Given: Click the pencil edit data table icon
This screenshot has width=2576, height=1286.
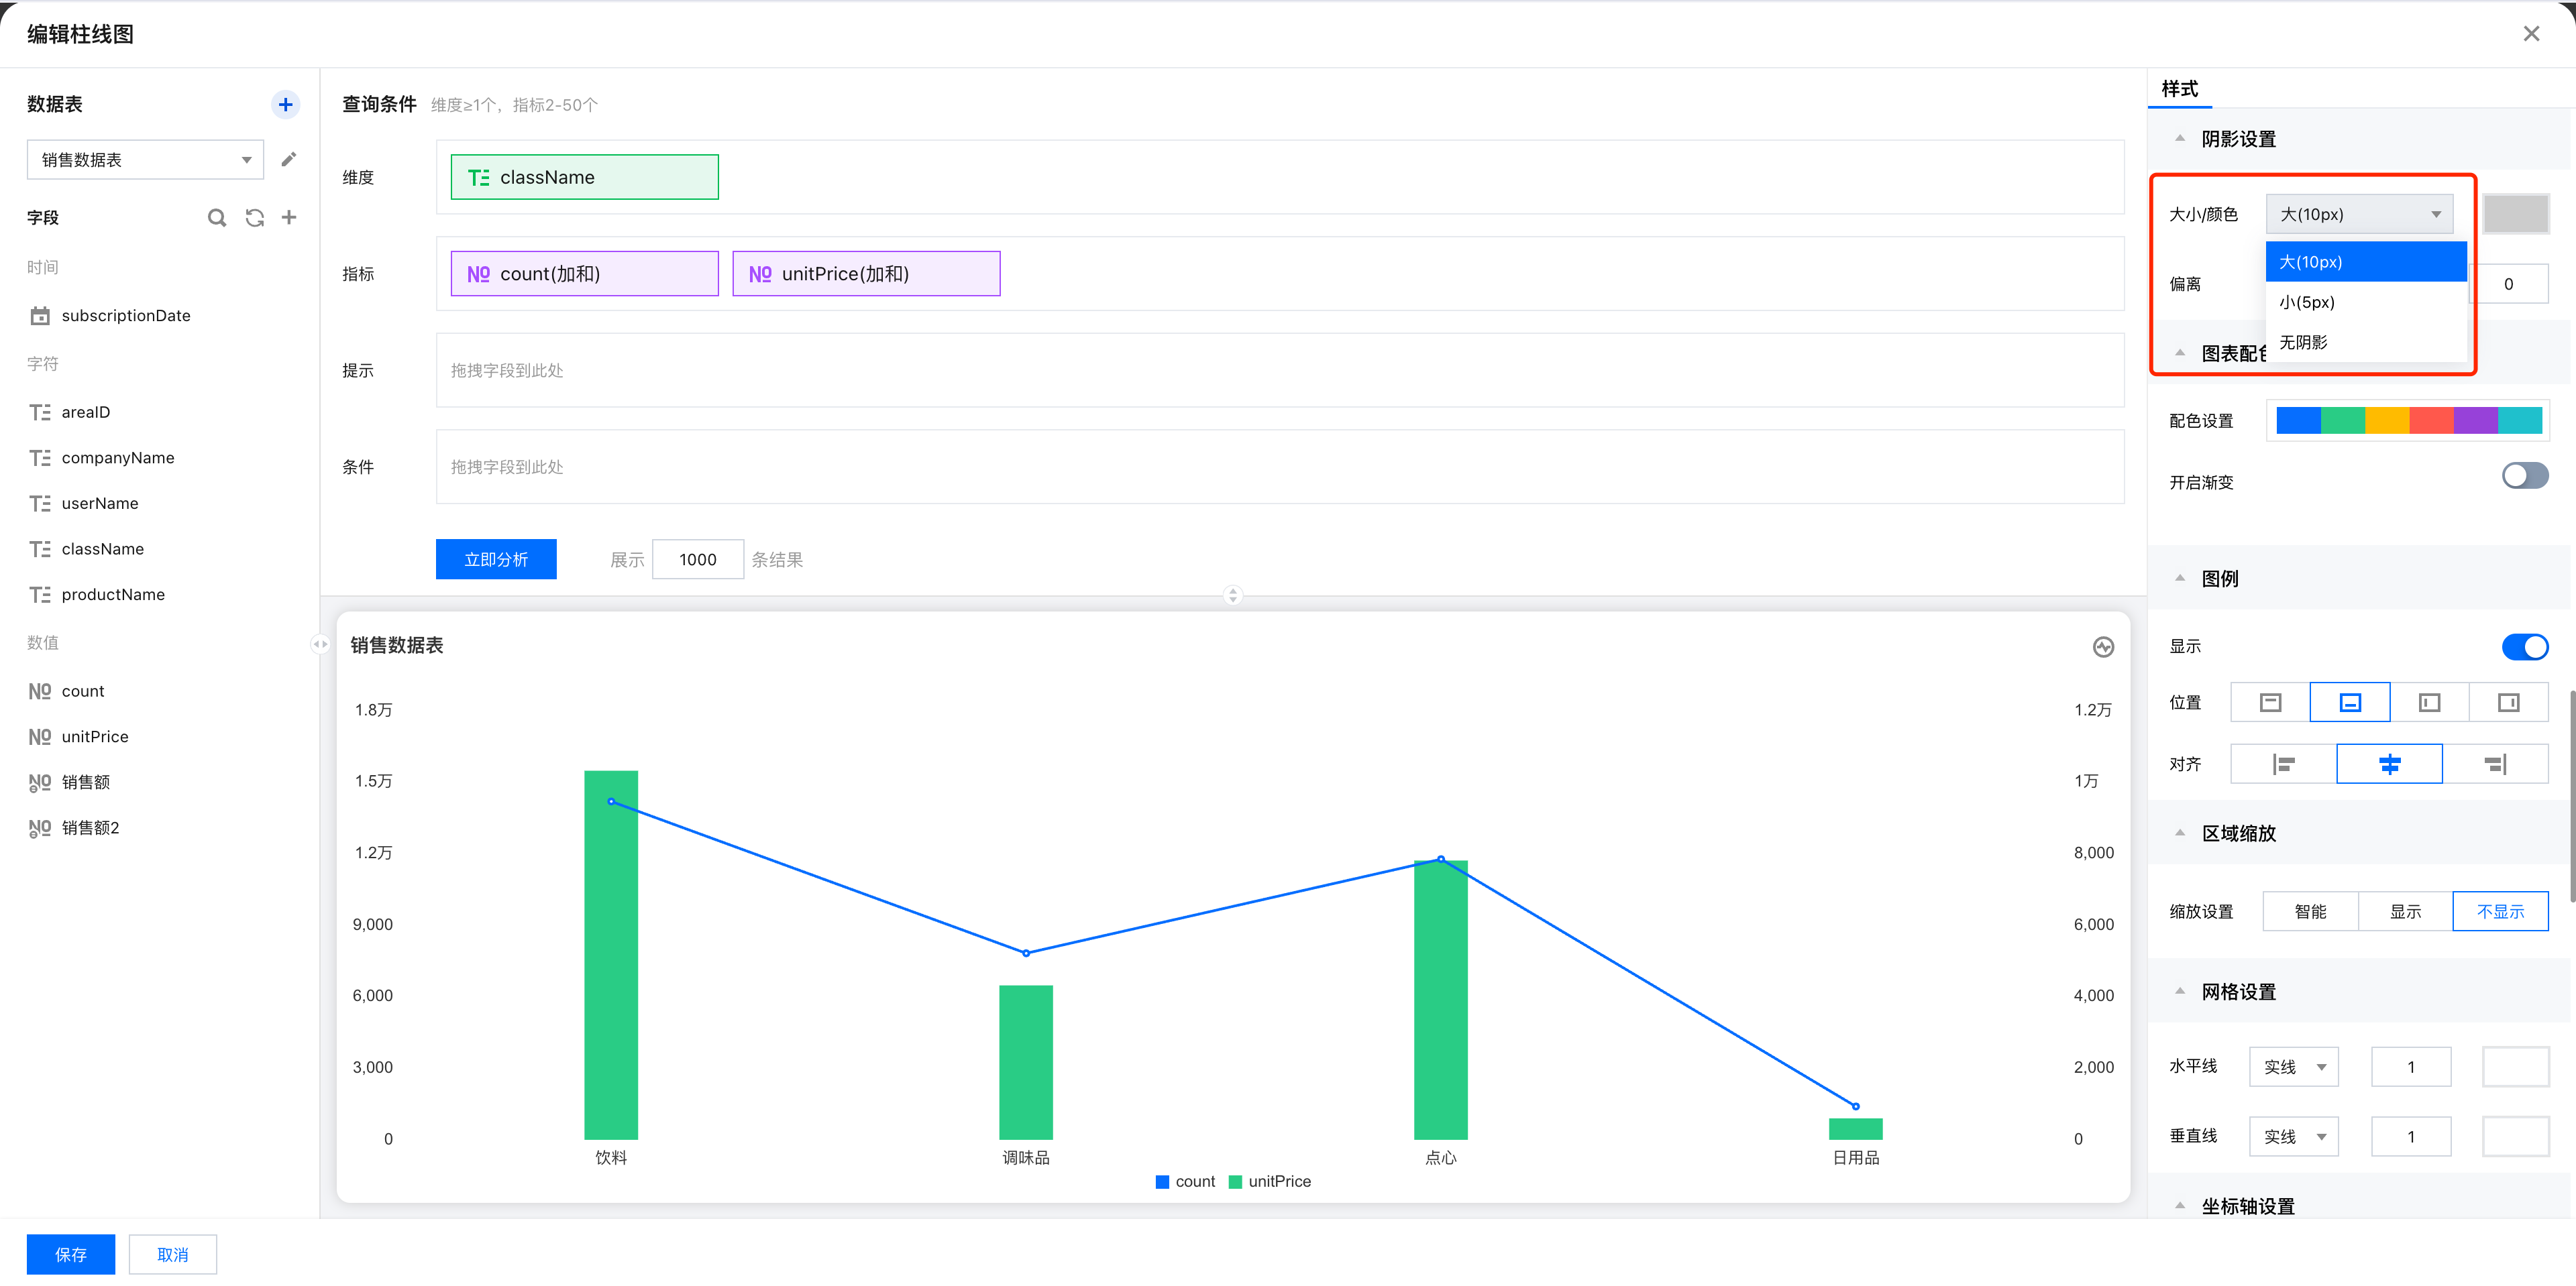Looking at the screenshot, I should click(288, 160).
